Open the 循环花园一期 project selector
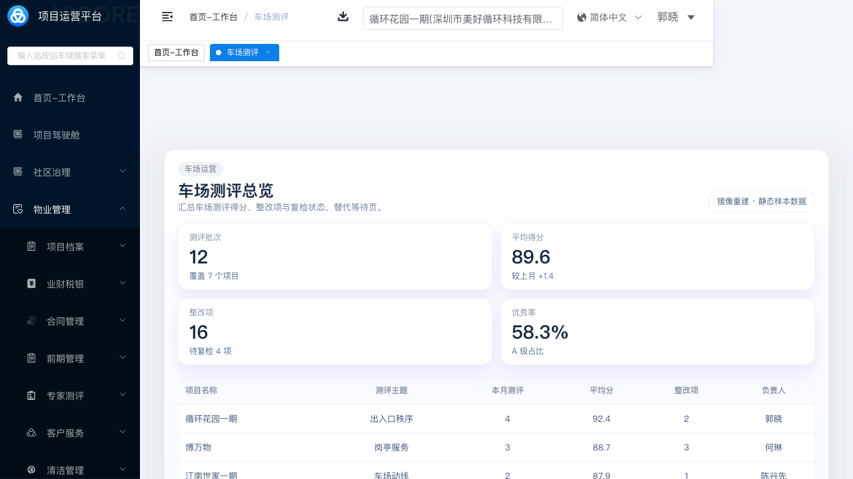 click(x=462, y=19)
